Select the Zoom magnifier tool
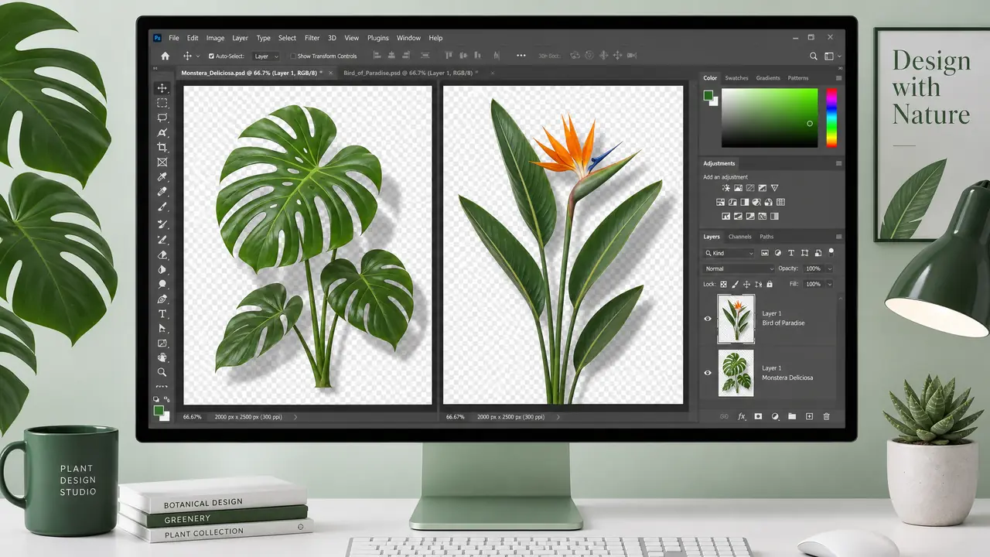 pyautogui.click(x=162, y=372)
